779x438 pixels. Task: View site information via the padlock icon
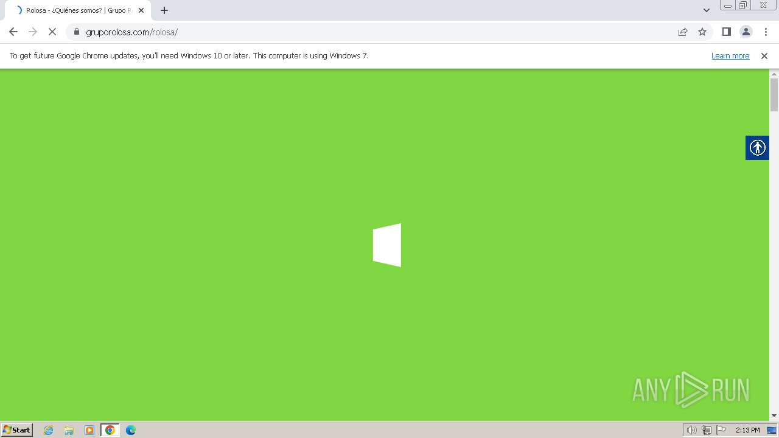point(76,32)
